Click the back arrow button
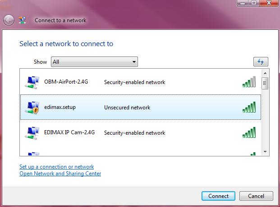This screenshot has height=207, width=280. 9,20
